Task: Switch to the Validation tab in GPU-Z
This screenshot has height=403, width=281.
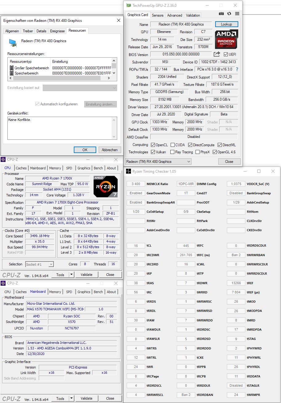Action: pyautogui.click(x=193, y=15)
